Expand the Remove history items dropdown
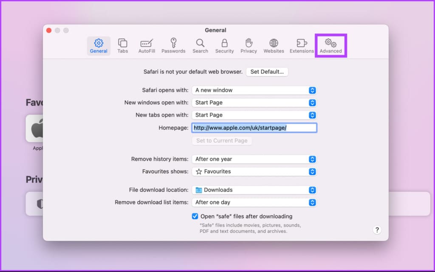 [x=254, y=159]
